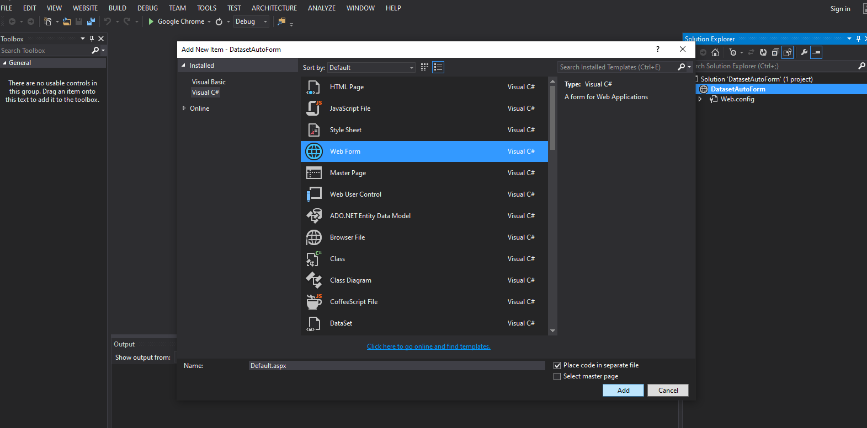Check the Select master page box

pos(557,376)
